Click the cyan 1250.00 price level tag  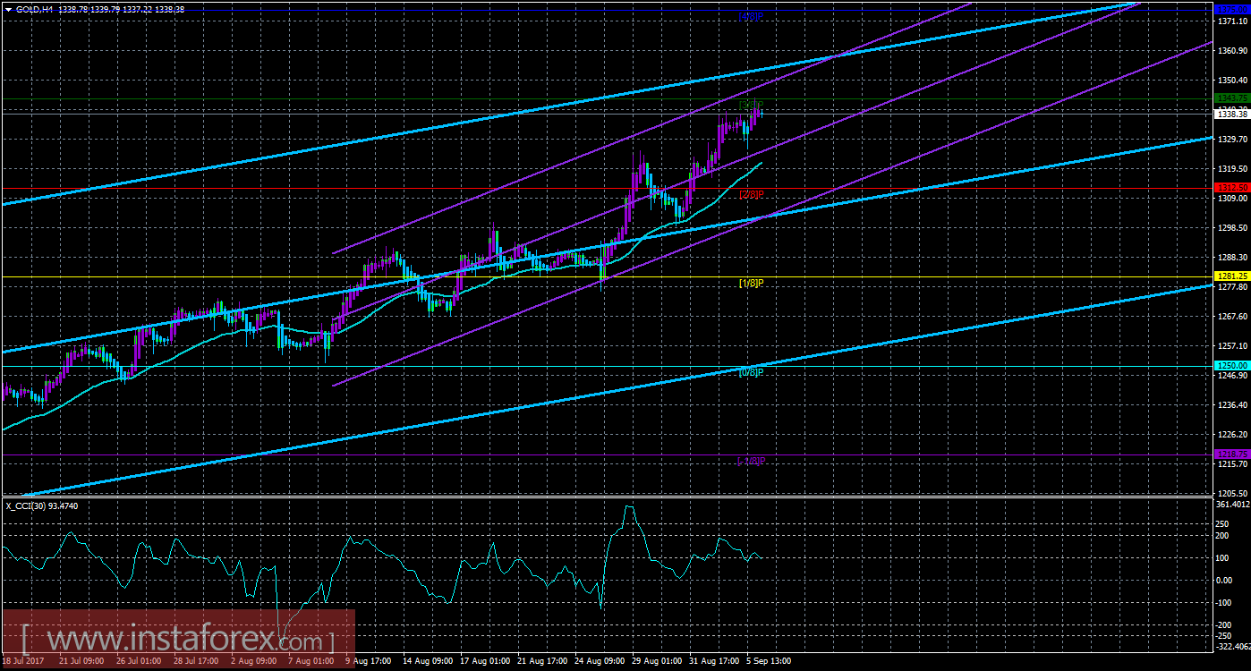coord(1231,366)
